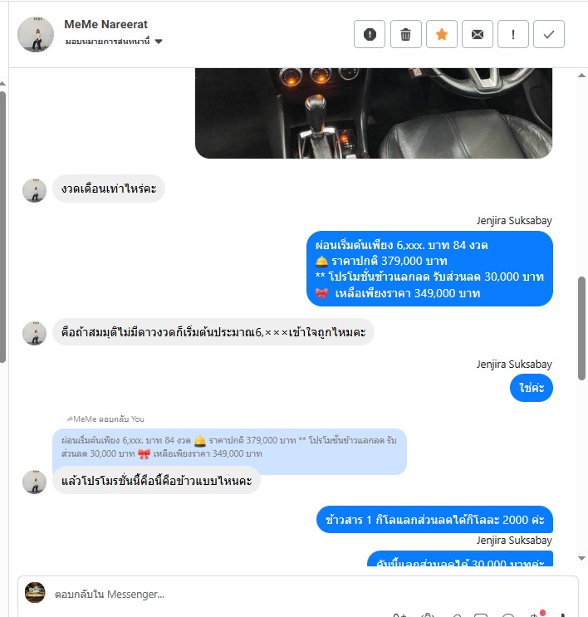Click the chat scroll up arrow

581,76
